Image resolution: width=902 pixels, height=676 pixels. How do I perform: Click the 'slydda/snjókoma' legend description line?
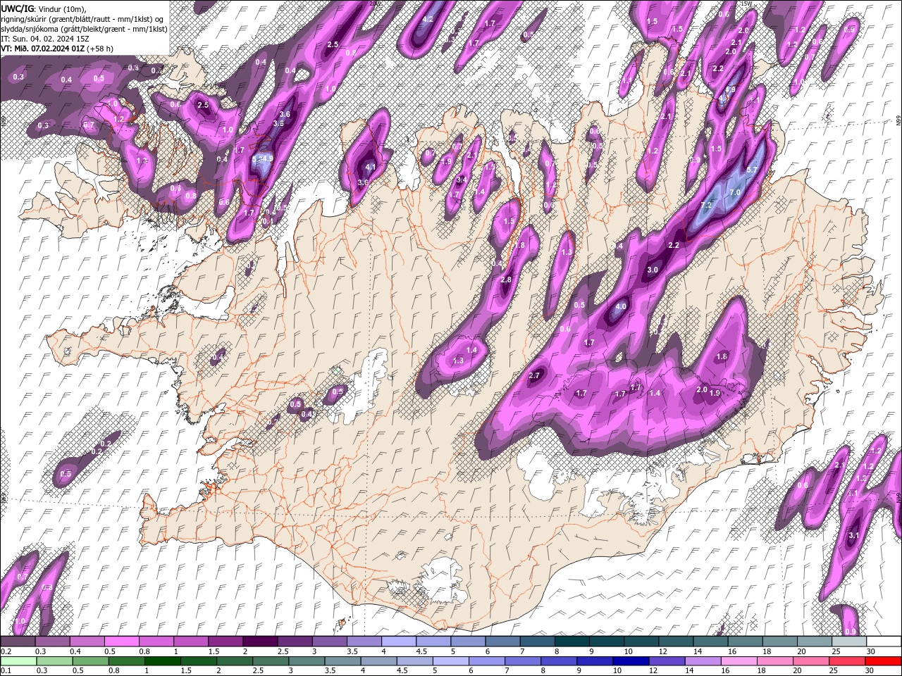point(84,29)
